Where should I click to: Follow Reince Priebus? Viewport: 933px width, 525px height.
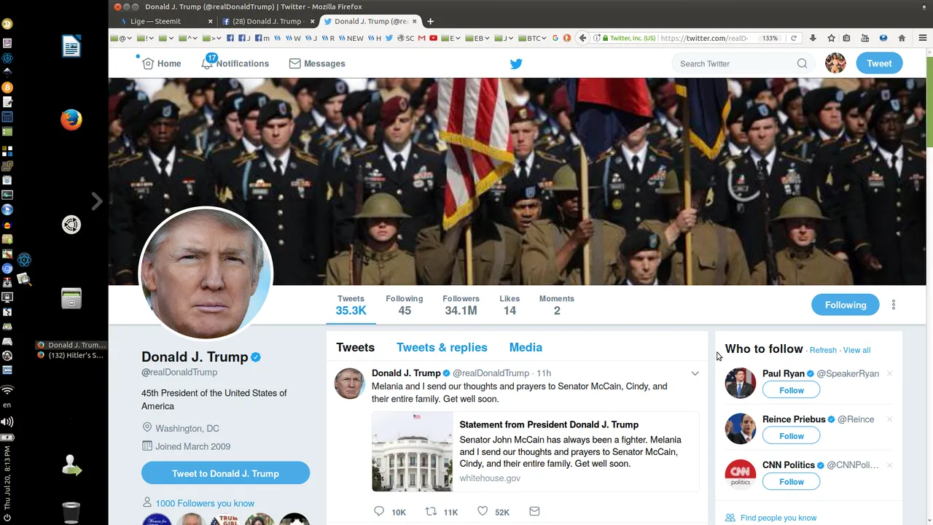[791, 436]
